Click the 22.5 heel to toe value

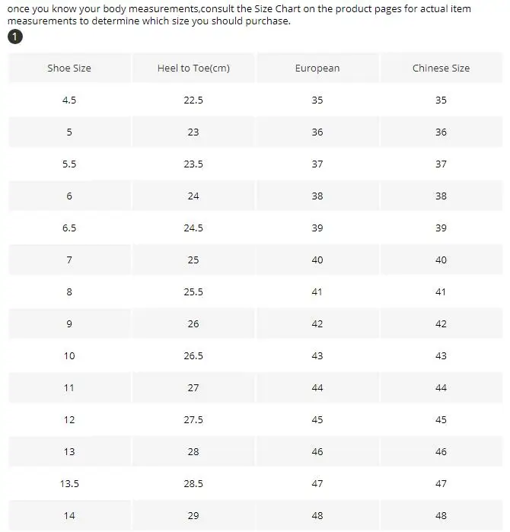pos(193,100)
